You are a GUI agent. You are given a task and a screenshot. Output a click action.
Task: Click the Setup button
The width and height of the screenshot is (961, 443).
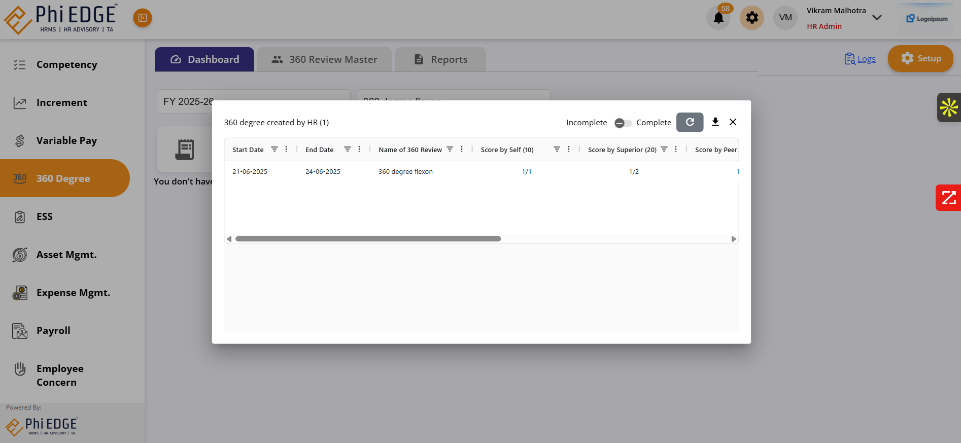(920, 58)
